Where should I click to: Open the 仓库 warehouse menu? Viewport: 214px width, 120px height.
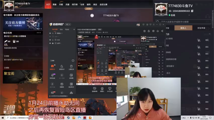coord(82,5)
